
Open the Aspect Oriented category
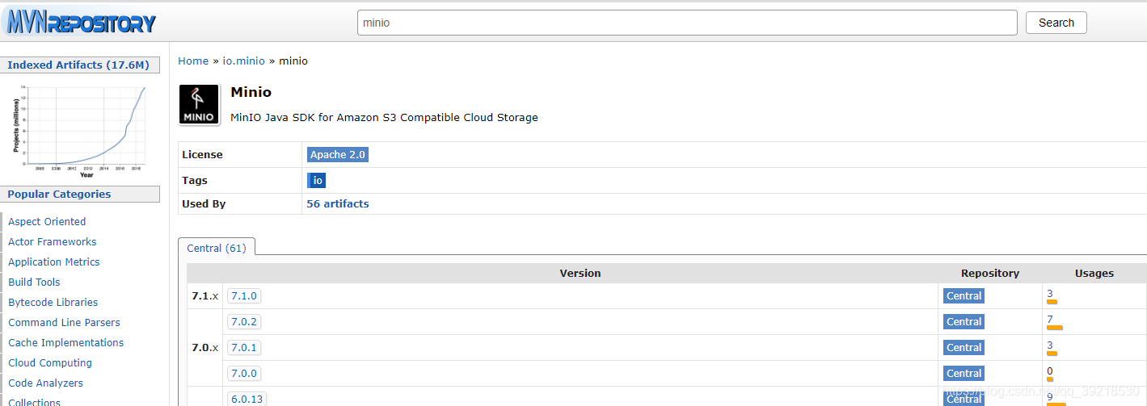click(47, 221)
